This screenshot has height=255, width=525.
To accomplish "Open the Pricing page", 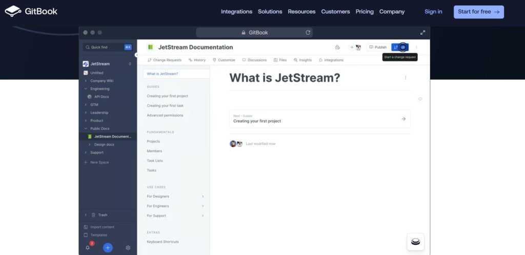I will pyautogui.click(x=365, y=12).
